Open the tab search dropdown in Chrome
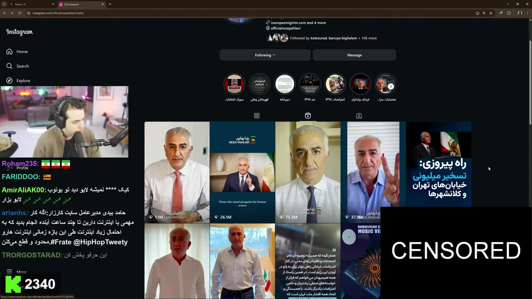The height and width of the screenshot is (299, 532). (x=4, y=4)
